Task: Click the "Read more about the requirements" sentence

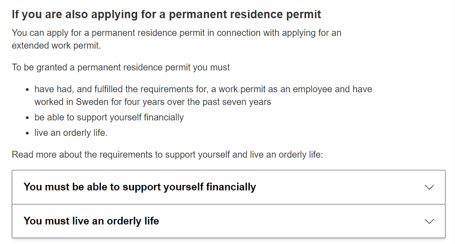Action: click(x=168, y=154)
